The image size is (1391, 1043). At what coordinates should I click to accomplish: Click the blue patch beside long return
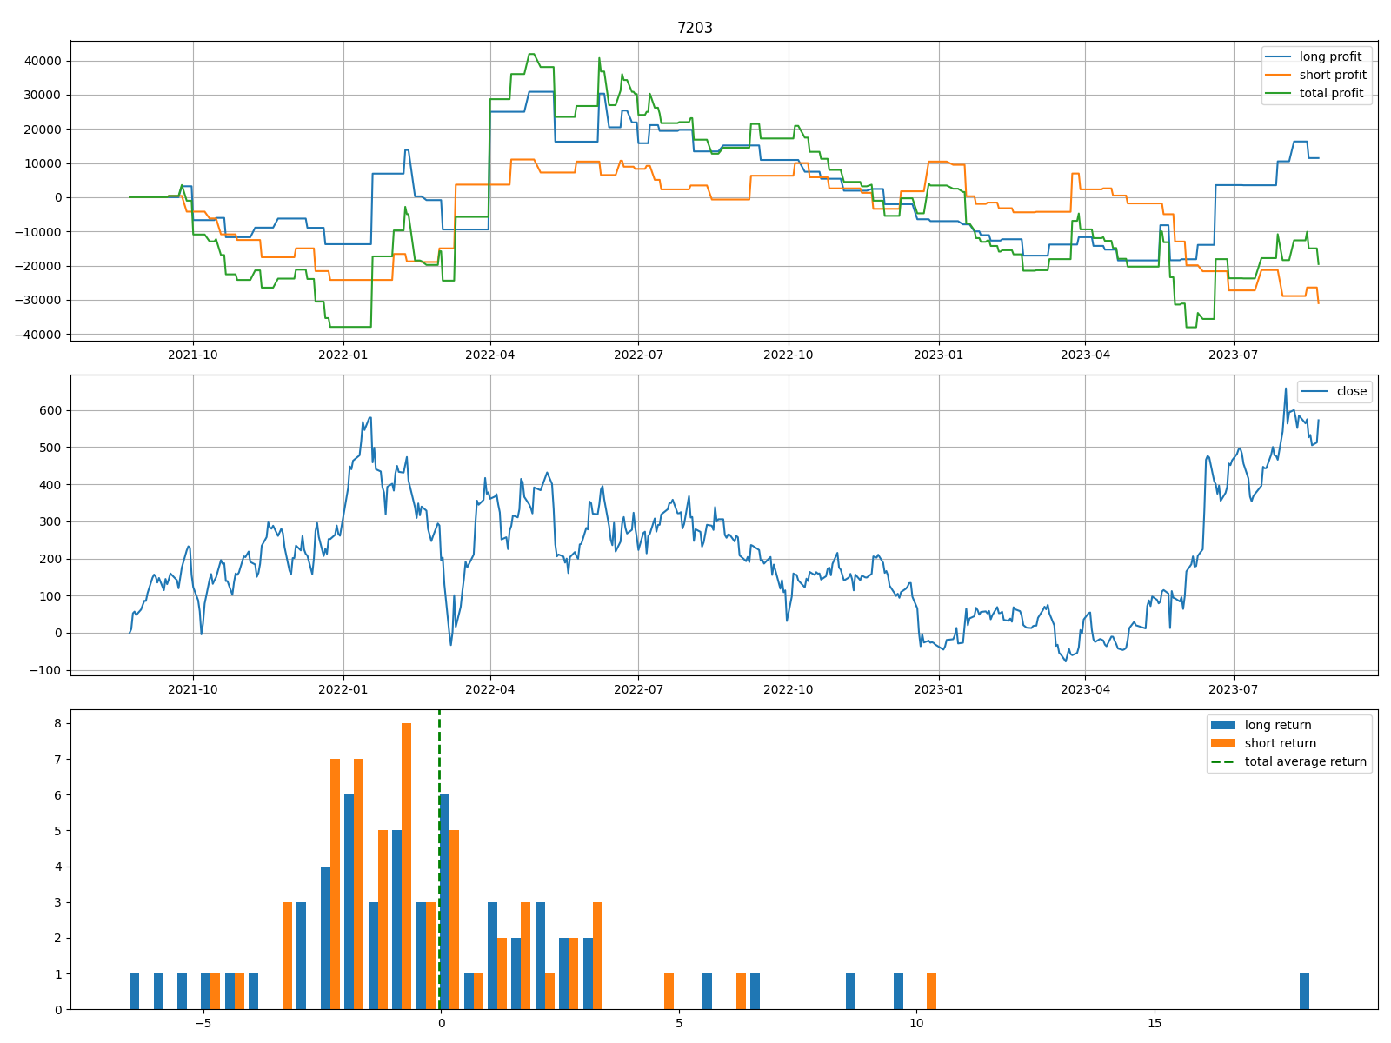coord(1223,725)
